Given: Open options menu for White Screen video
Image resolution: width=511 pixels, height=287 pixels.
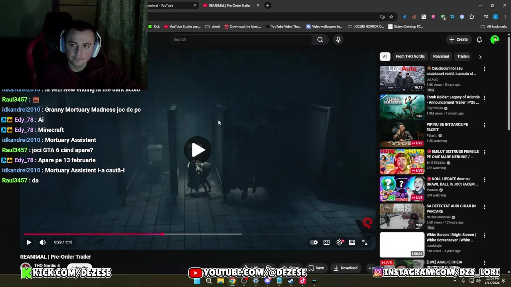Looking at the screenshot, I should [485, 236].
